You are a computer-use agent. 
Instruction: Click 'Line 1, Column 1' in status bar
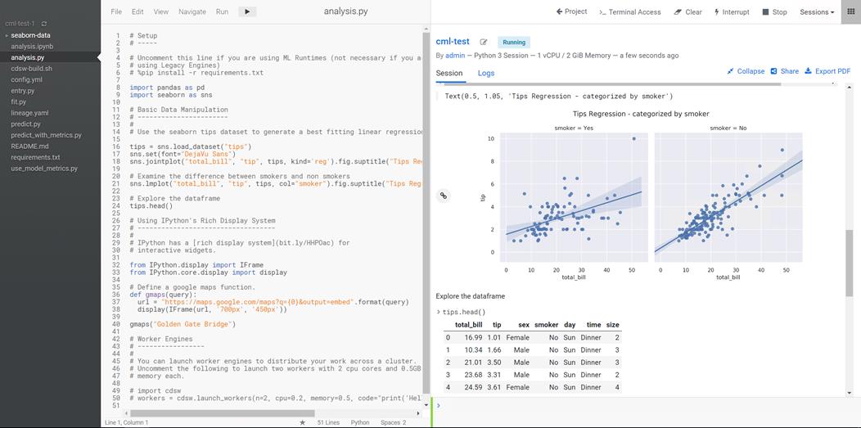[126, 422]
